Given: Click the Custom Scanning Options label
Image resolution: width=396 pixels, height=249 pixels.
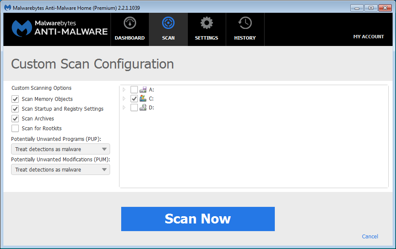Looking at the screenshot, I should 41,88.
